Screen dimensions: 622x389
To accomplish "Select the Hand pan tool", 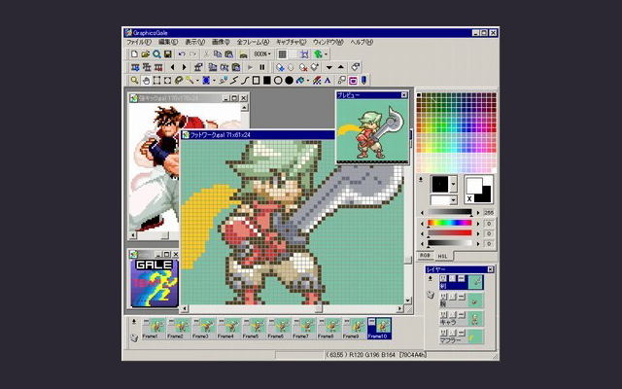I will 146,81.
